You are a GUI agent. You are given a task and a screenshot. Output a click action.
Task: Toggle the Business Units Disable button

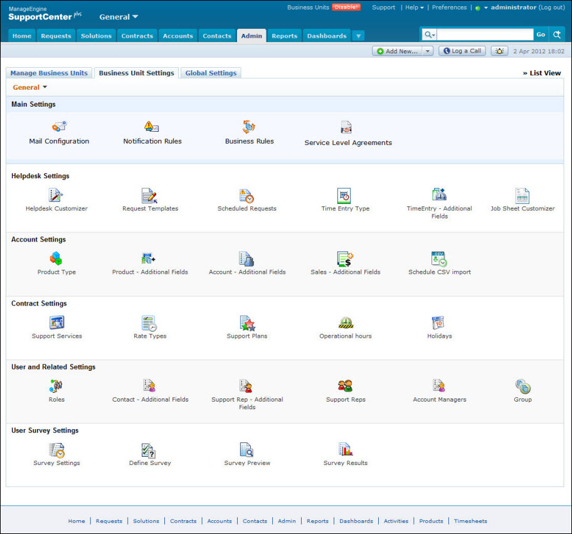pos(346,7)
